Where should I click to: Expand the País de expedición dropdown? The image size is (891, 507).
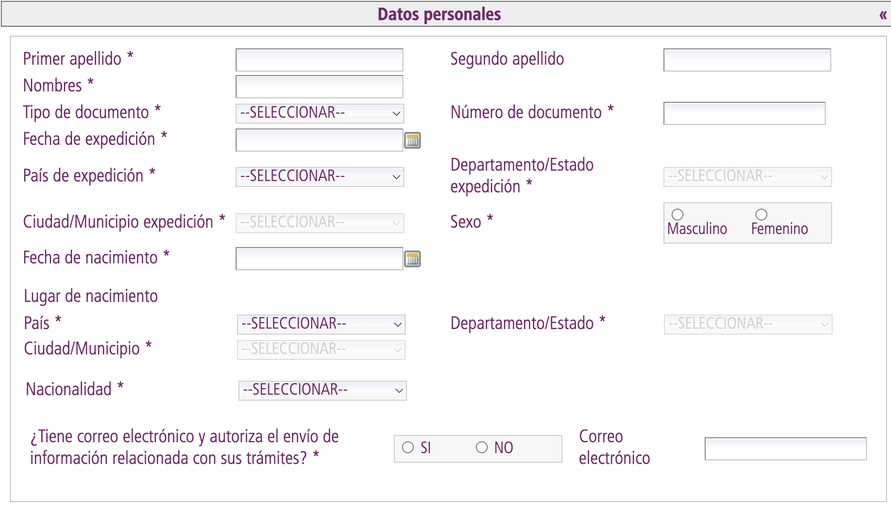click(x=320, y=177)
